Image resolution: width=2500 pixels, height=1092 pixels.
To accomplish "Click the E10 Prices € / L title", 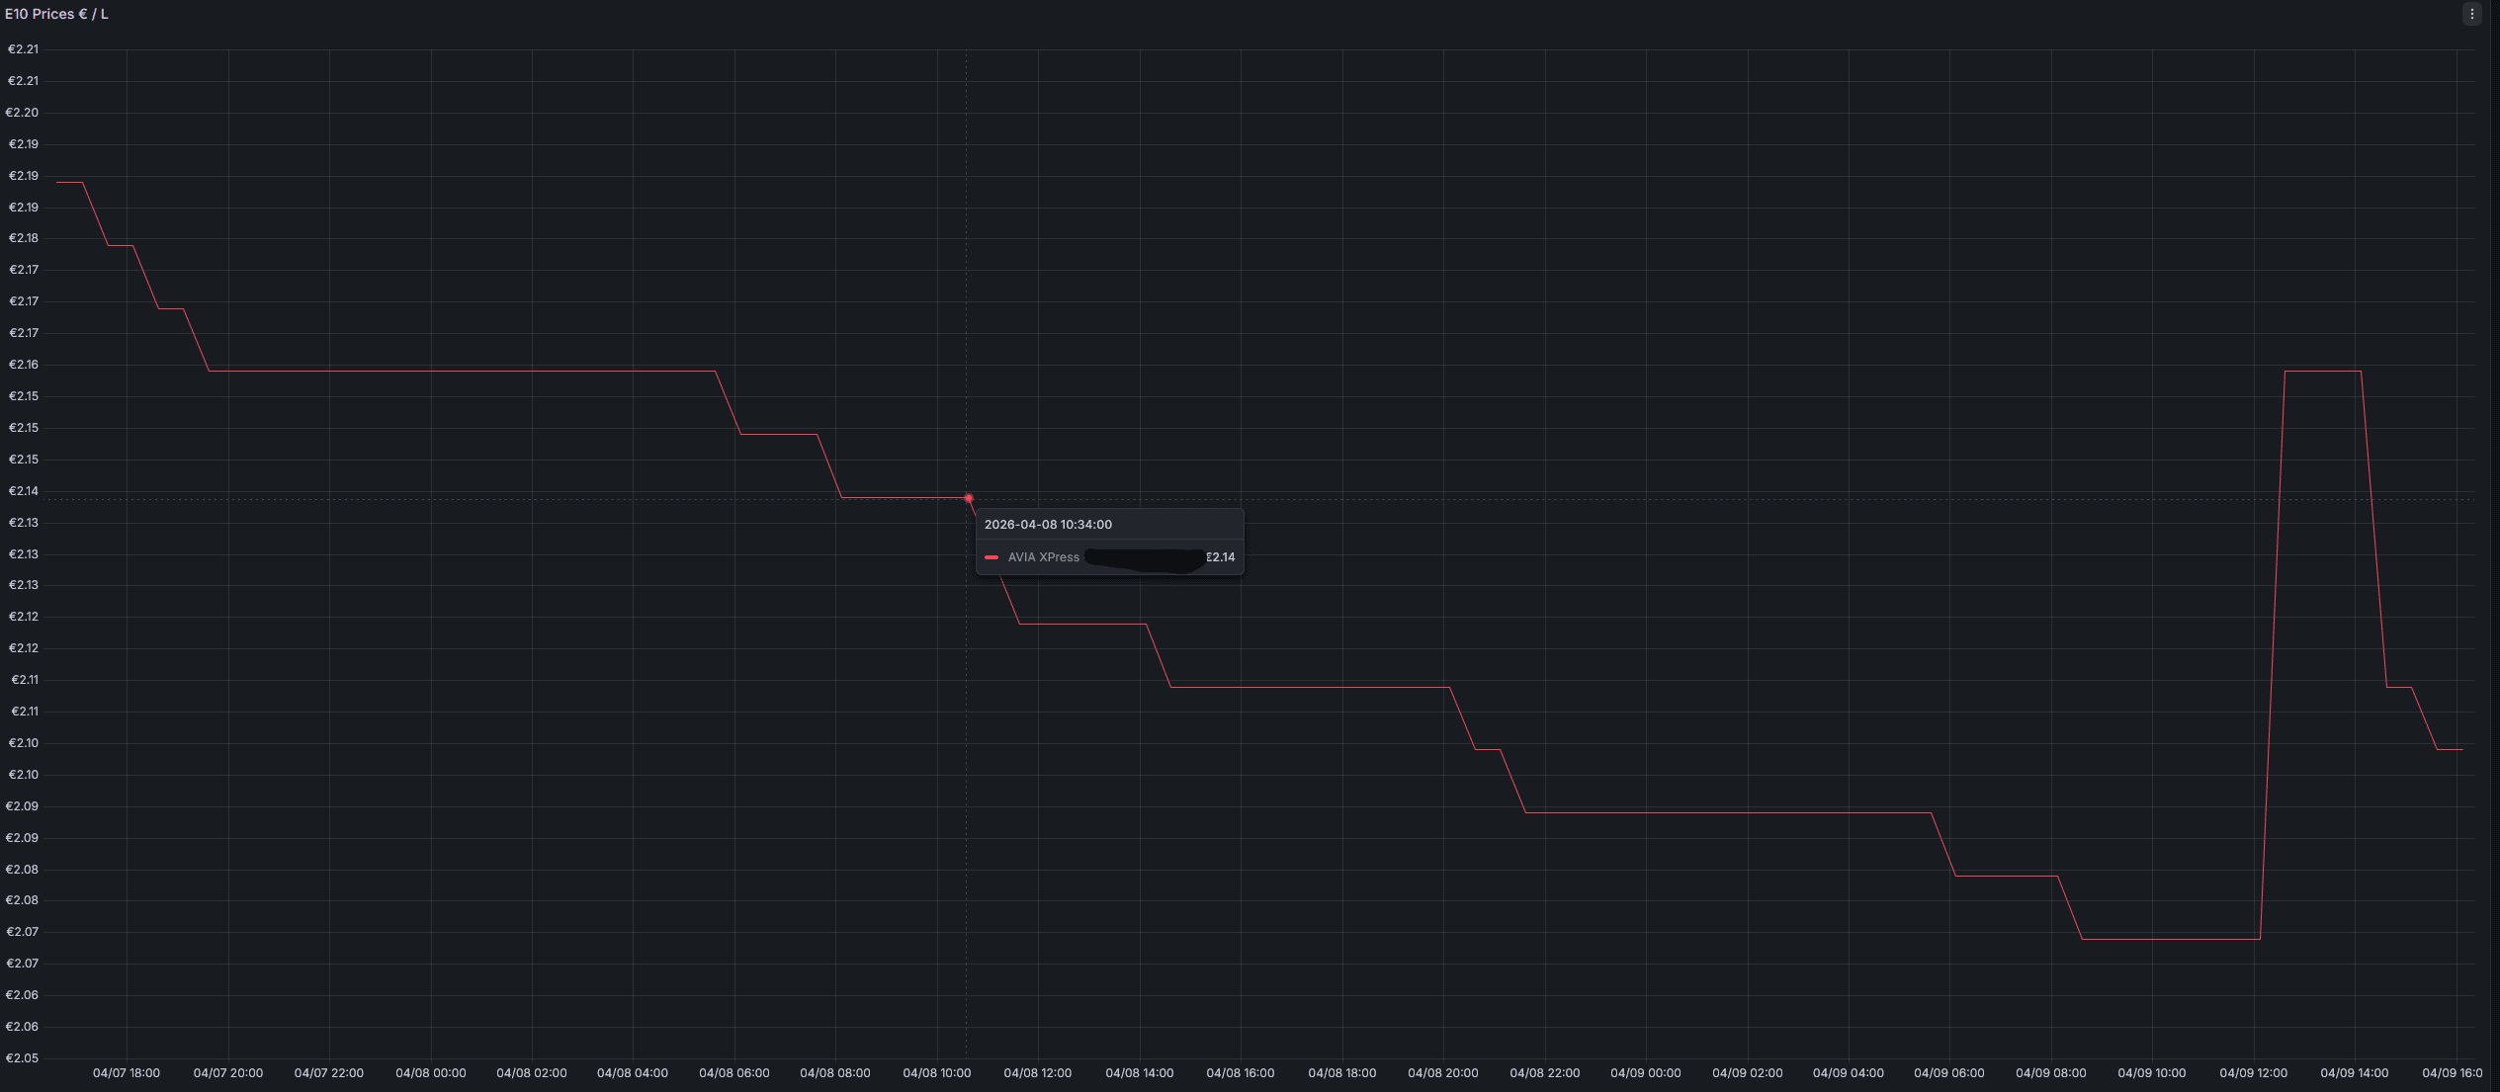I will click(56, 14).
